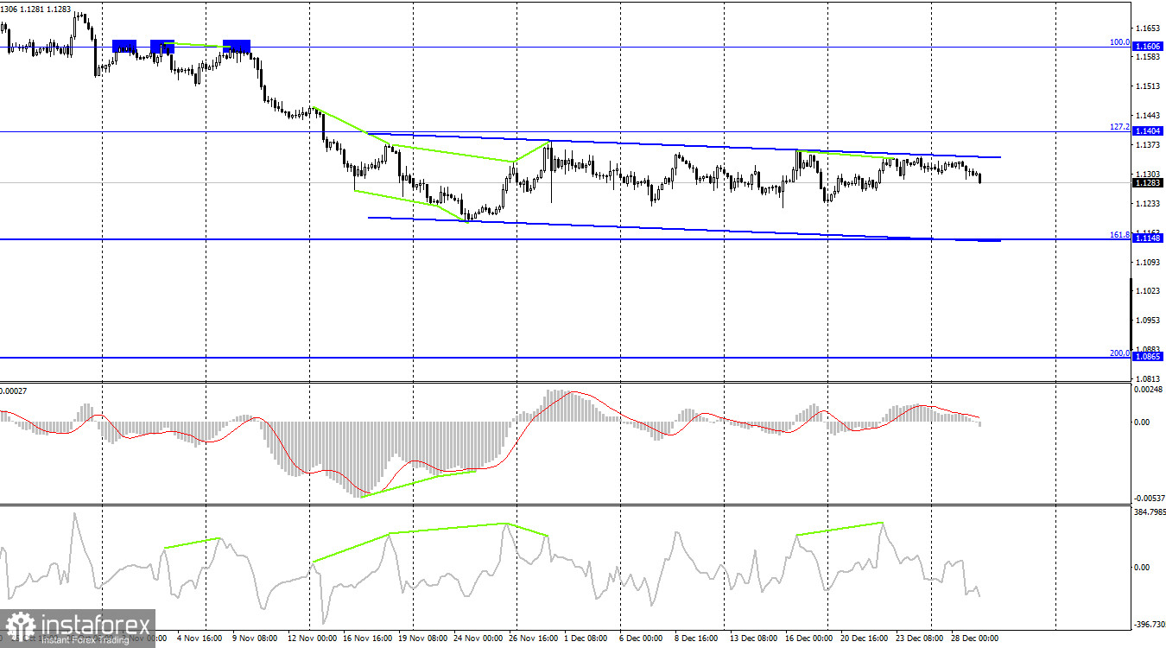
Task: Select the 127.2 Fibonacci level label
Action: point(1121,126)
